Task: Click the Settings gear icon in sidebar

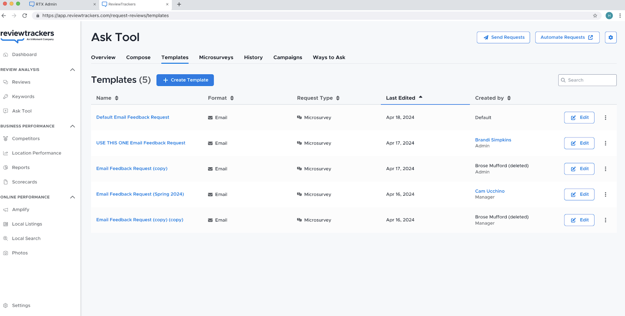Action: [5, 305]
